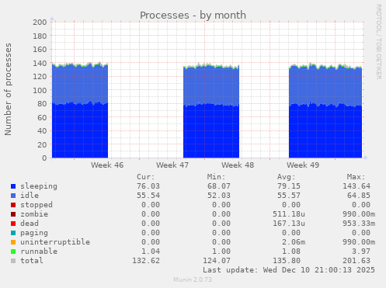Image resolution: width=386 pixels, height=288 pixels.
Task: Click the zombie legend color swatch
Action: tap(13, 214)
